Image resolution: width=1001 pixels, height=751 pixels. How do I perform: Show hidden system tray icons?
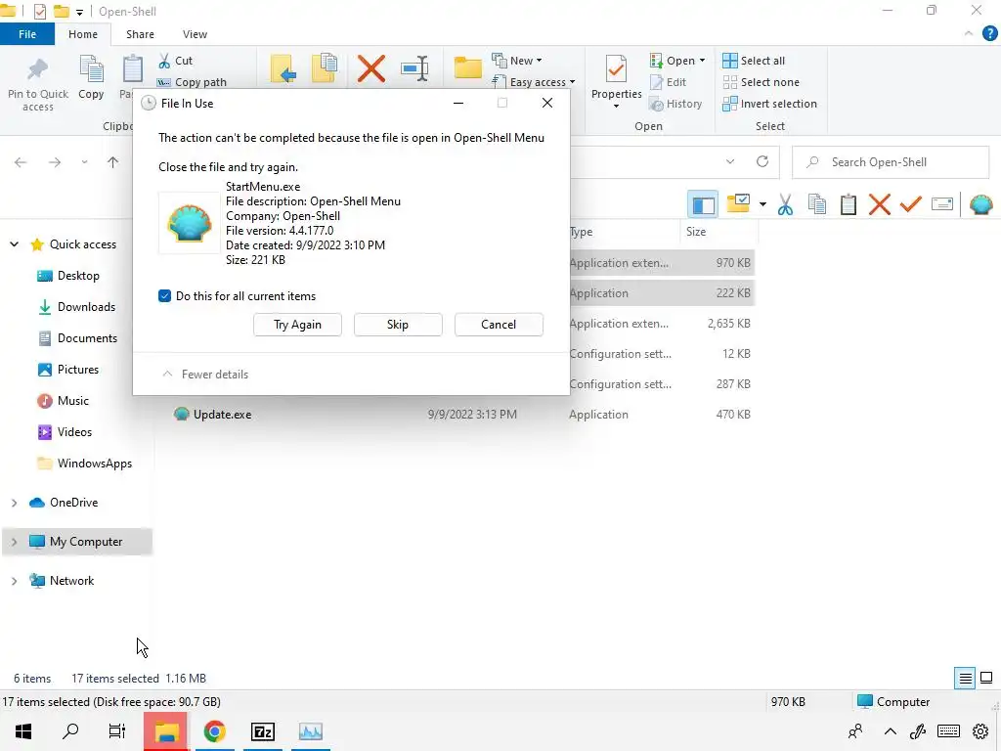890,731
